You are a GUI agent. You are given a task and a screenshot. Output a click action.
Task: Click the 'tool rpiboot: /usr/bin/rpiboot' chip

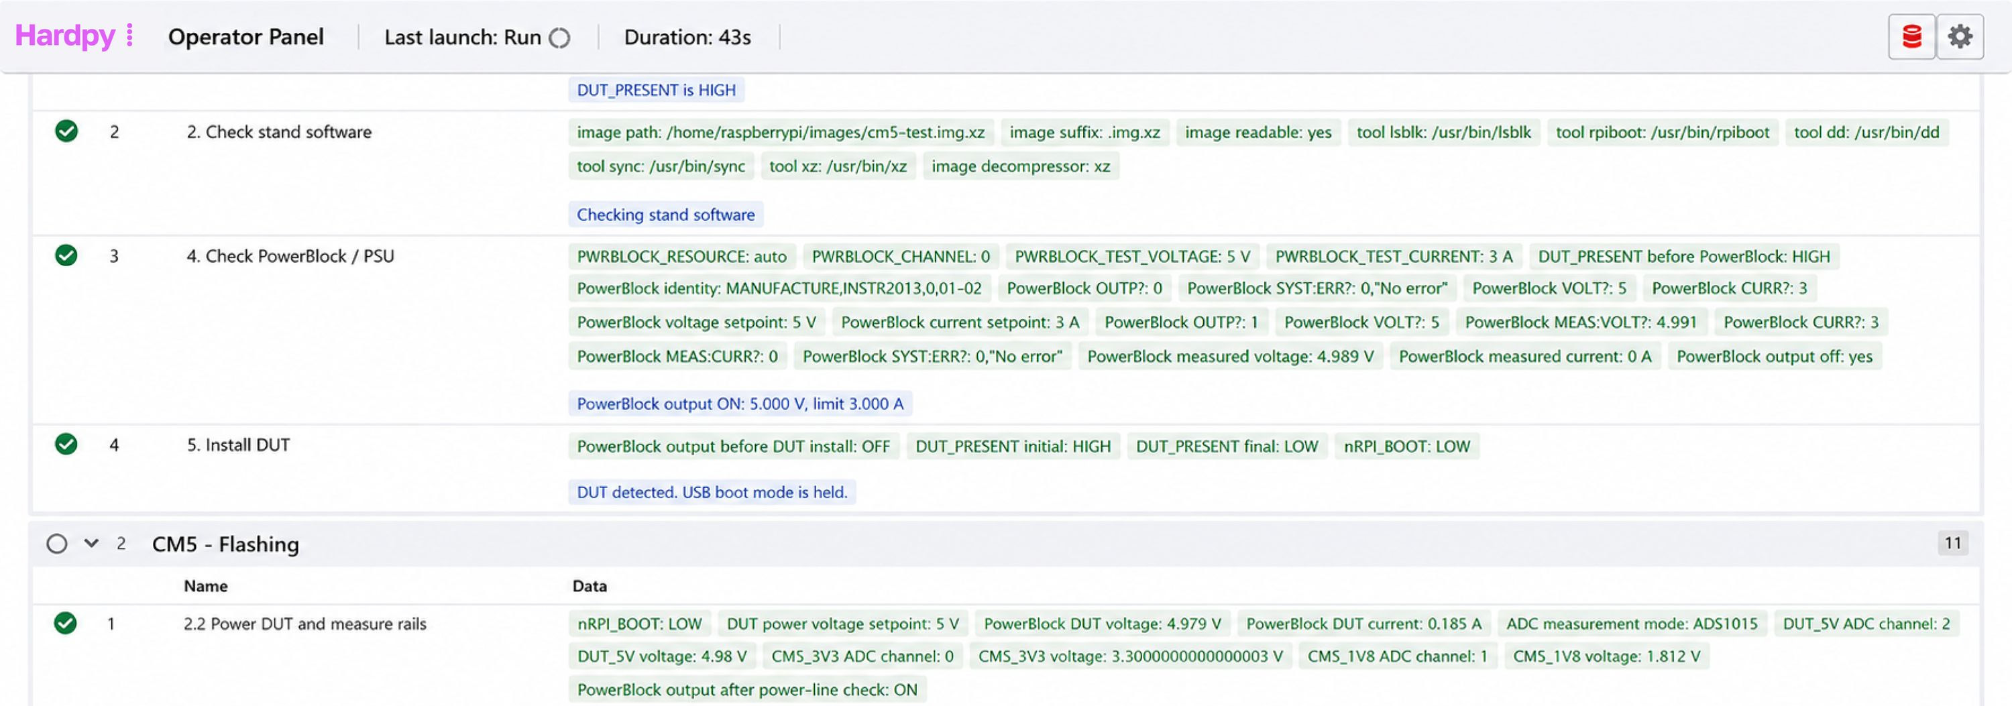pyautogui.click(x=1662, y=133)
